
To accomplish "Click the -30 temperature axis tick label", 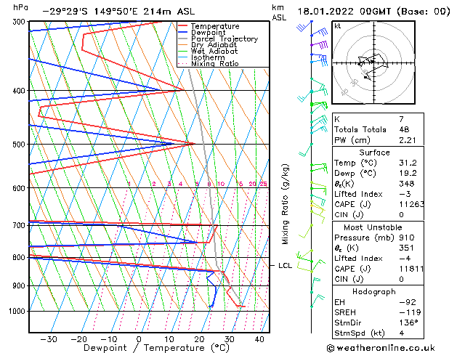I will pos(49,339).
